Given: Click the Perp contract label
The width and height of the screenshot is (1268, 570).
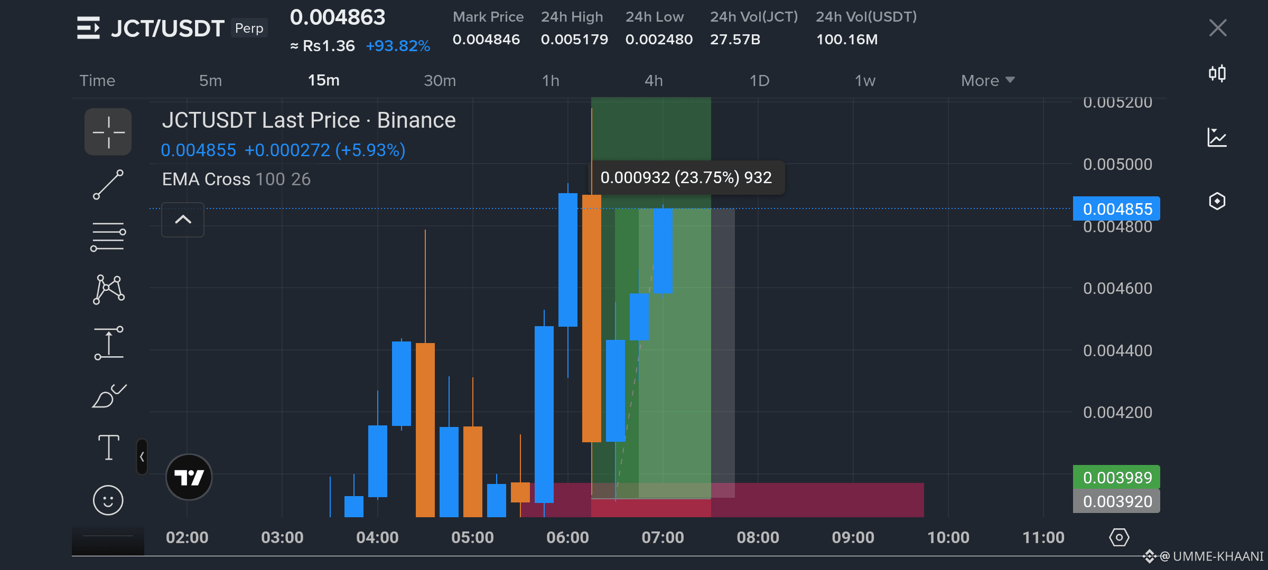Looking at the screenshot, I should pos(249,28).
